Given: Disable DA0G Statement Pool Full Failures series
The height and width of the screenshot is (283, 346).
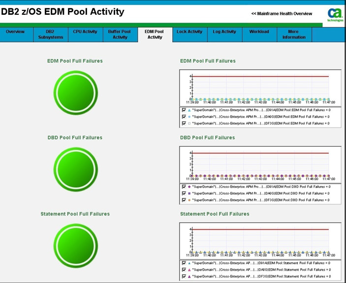Looking at the screenshot, I should tap(184, 270).
